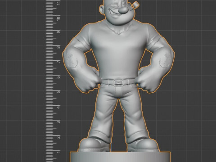Click the ruler's number 3 mark
The height and width of the screenshot is (162, 216).
58,121
